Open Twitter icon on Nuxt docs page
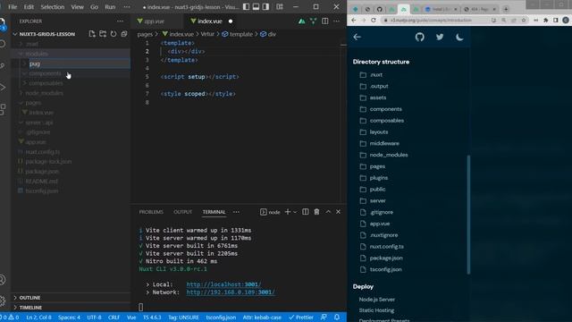The height and width of the screenshot is (322, 572). (440, 37)
